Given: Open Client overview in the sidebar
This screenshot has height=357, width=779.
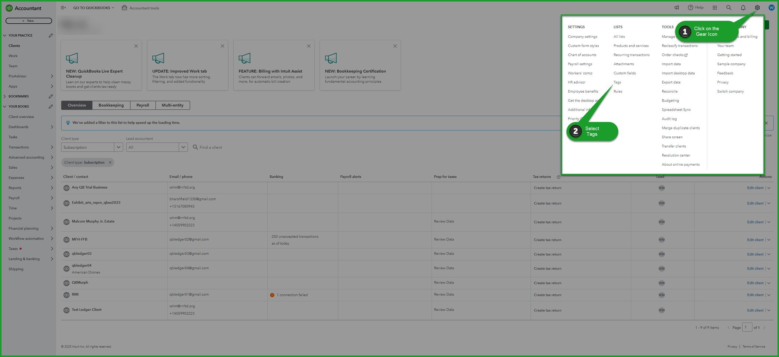Looking at the screenshot, I should (x=21, y=117).
